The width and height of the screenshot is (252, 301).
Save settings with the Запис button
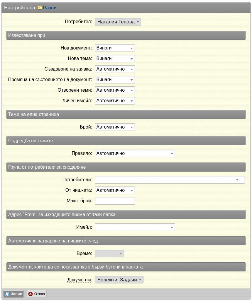[x=13, y=294]
